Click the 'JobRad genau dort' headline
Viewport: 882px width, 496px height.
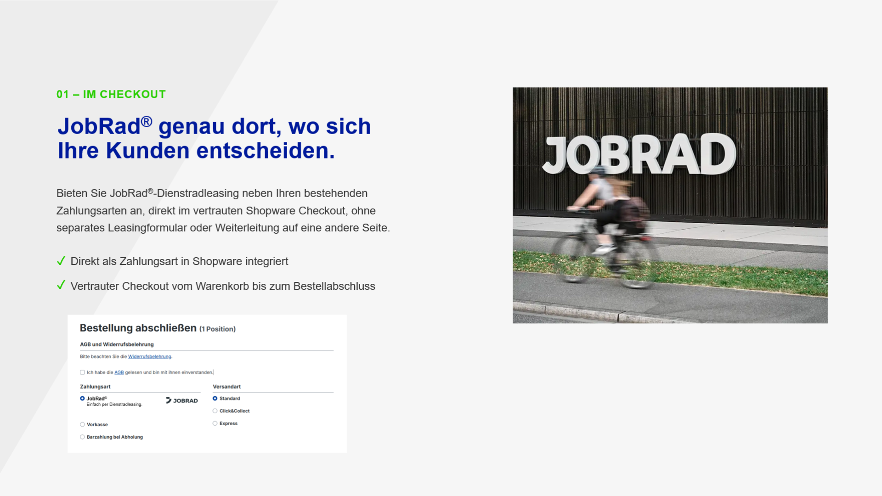214,138
